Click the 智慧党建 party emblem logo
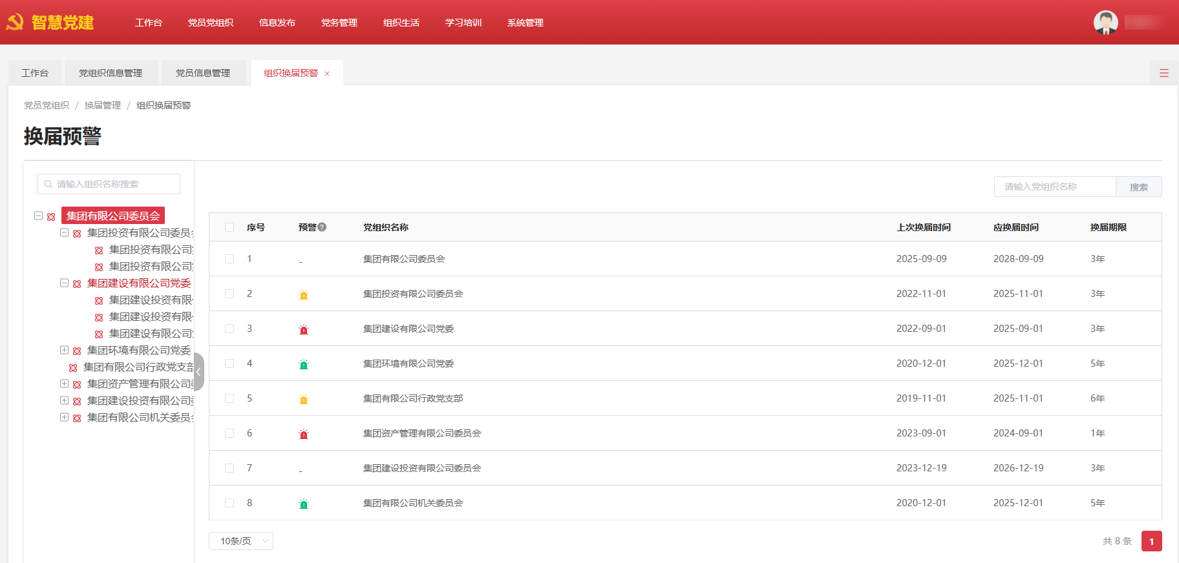 tap(15, 23)
